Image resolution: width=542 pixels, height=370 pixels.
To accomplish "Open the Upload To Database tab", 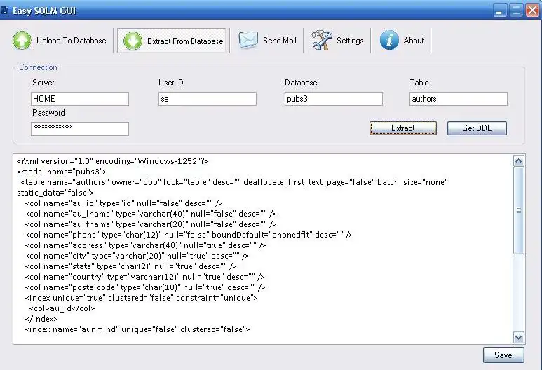I will coord(60,41).
